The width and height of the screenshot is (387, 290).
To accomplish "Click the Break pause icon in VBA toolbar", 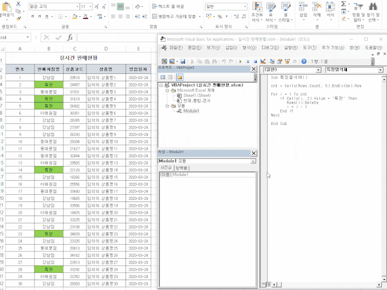I will click(248, 61).
